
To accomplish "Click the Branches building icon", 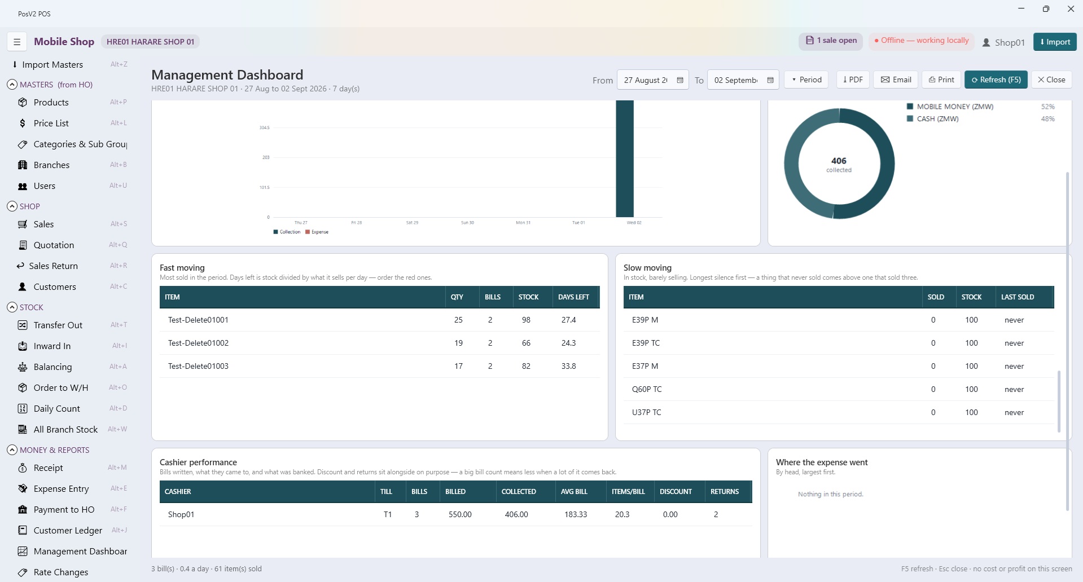I will [23, 165].
